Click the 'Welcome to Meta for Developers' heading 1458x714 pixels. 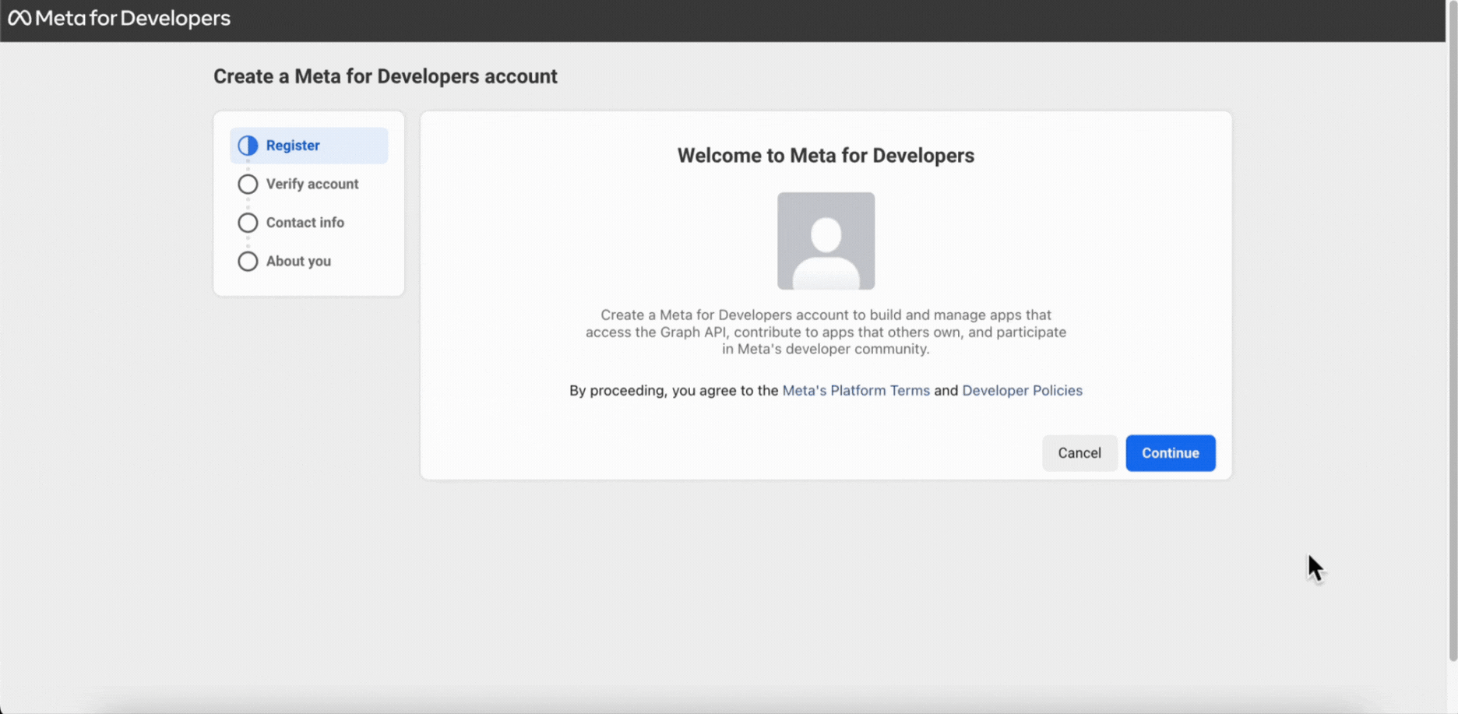tap(826, 156)
